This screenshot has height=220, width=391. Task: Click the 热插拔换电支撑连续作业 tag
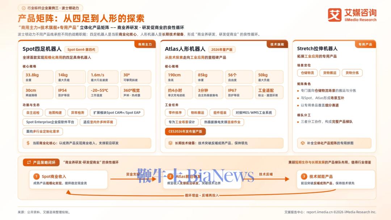(x=222, y=122)
